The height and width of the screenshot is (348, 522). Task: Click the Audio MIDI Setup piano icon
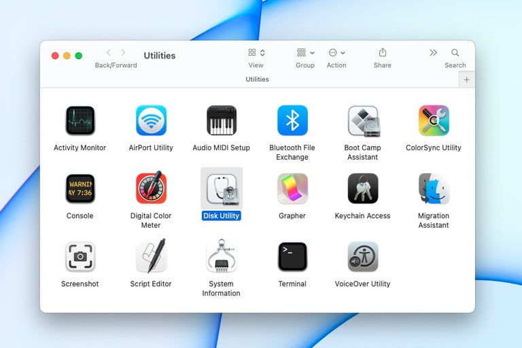[x=222, y=120]
